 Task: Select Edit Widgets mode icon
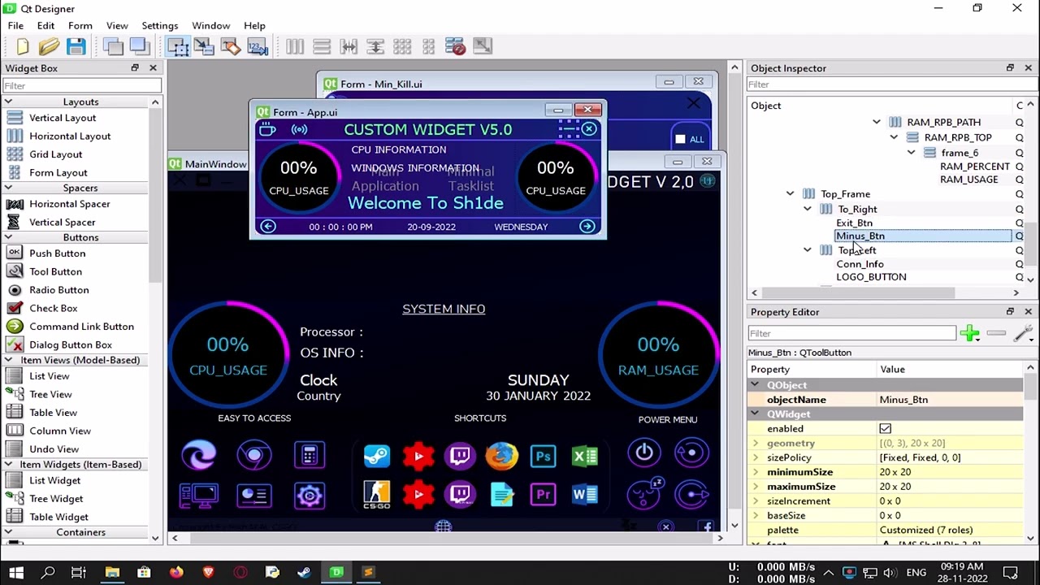178,46
